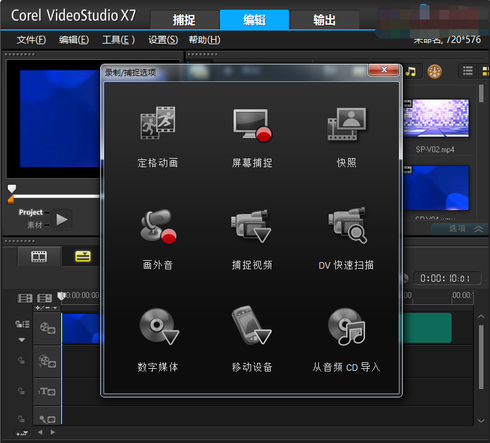Select 从音频 CD 导入 option
This screenshot has height=443, width=490.
[x=346, y=329]
